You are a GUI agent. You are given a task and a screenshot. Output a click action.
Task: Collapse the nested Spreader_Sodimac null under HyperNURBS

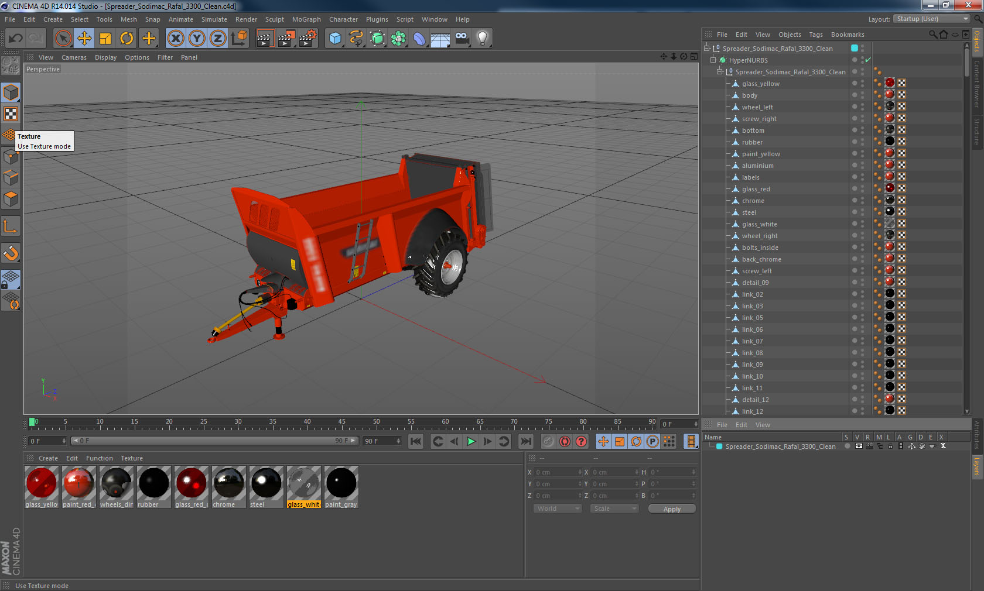pyautogui.click(x=720, y=72)
